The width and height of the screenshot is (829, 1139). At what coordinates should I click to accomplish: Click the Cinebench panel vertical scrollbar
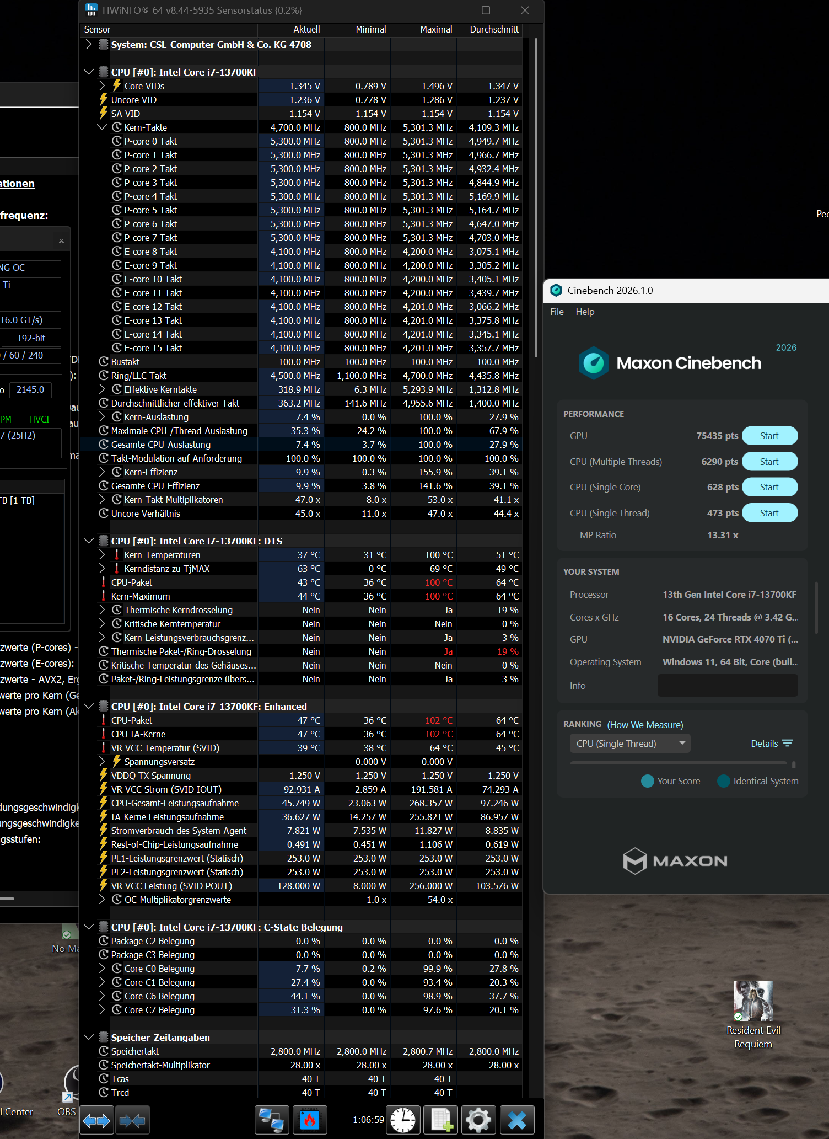pyautogui.click(x=816, y=607)
